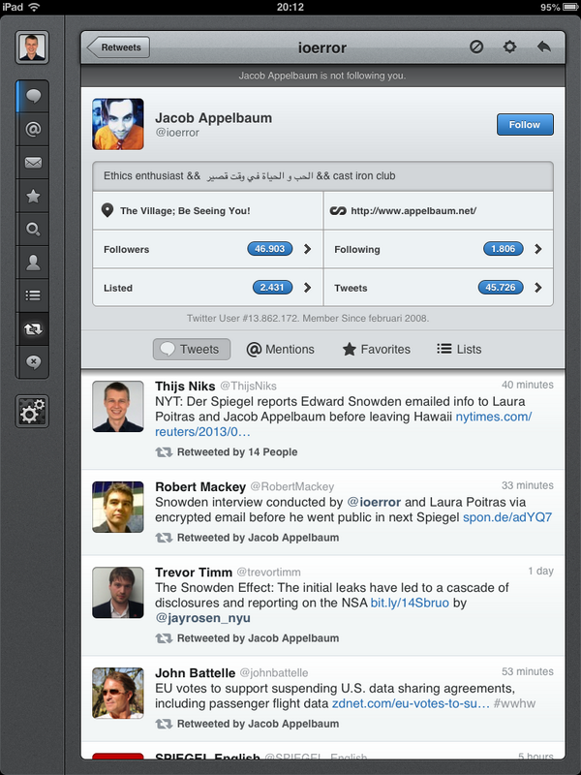Open the profile person icon in sidebar

[x=33, y=262]
